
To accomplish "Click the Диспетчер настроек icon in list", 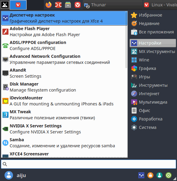I will (x=5, y=18).
